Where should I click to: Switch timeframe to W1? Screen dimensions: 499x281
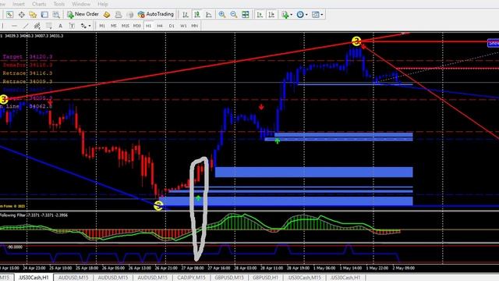click(x=183, y=26)
